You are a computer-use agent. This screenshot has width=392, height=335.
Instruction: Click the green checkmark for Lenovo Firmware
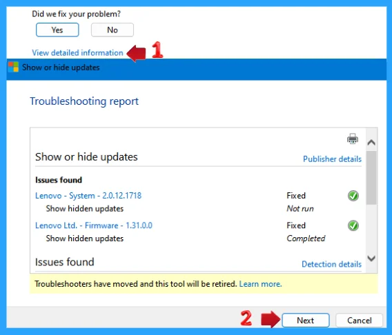click(x=353, y=225)
